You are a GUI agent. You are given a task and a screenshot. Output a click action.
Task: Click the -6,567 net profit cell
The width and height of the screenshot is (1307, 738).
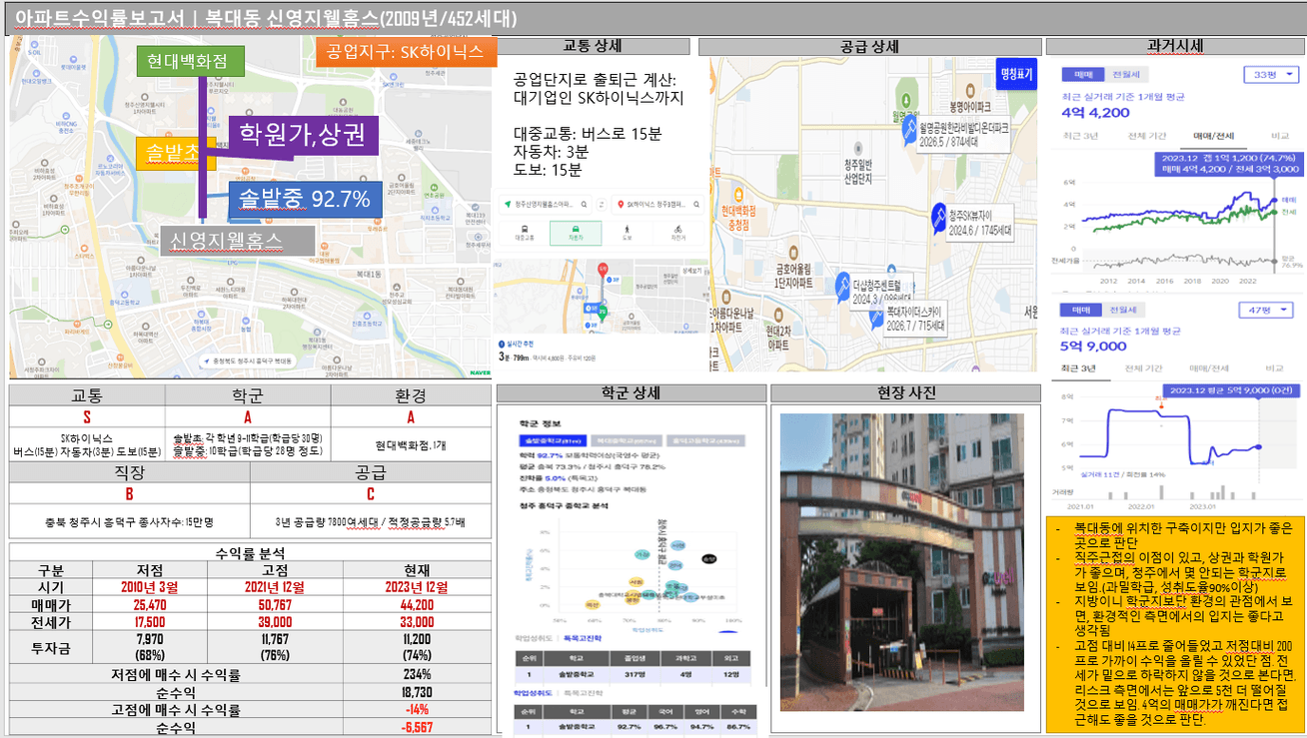[416, 728]
